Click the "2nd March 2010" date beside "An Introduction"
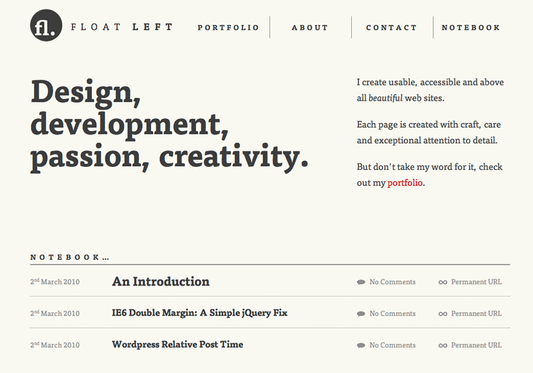Image resolution: width=533 pixels, height=373 pixels. pos(55,282)
